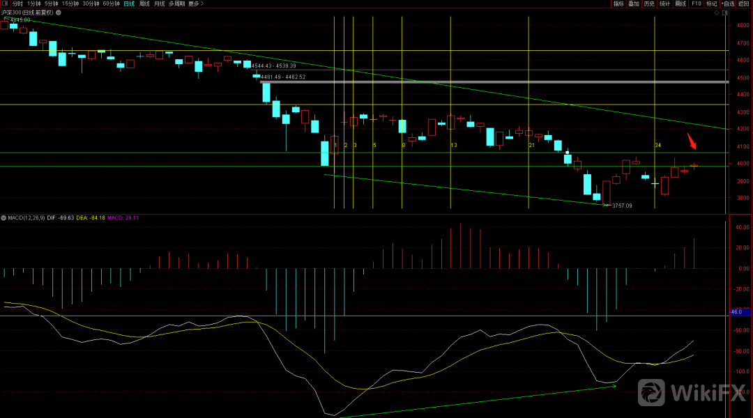Viewport: 753px width, 418px height.
Task: Select the 分时 intraday tab
Action: coord(17,3)
